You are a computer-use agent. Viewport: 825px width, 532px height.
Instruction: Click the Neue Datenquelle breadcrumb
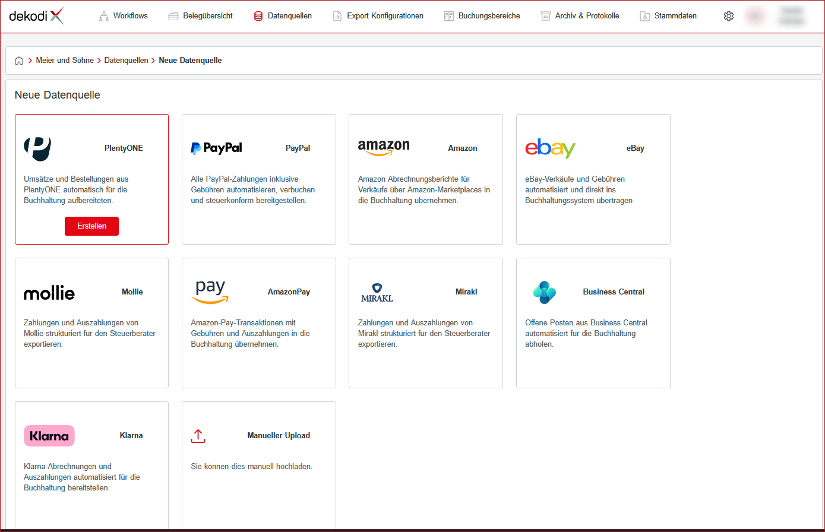coord(191,61)
